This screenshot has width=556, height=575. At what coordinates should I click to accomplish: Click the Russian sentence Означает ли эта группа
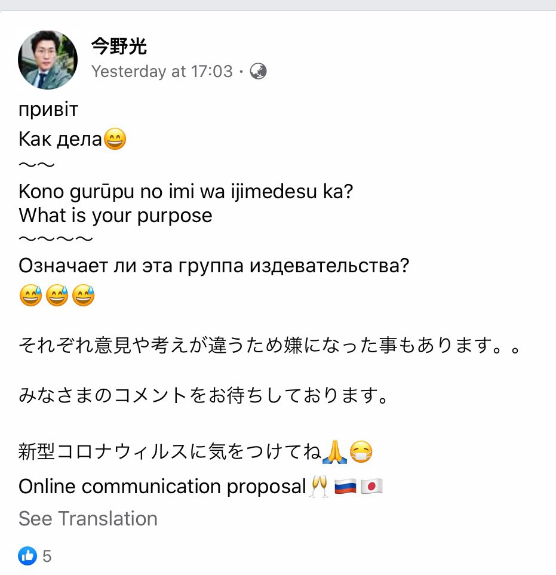213,266
